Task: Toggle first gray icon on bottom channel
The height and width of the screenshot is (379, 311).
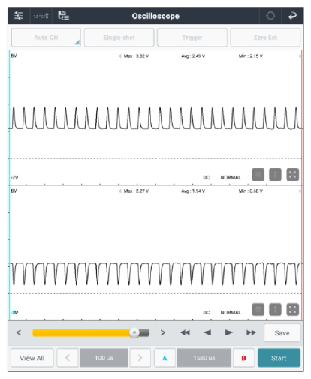Action: (258, 309)
